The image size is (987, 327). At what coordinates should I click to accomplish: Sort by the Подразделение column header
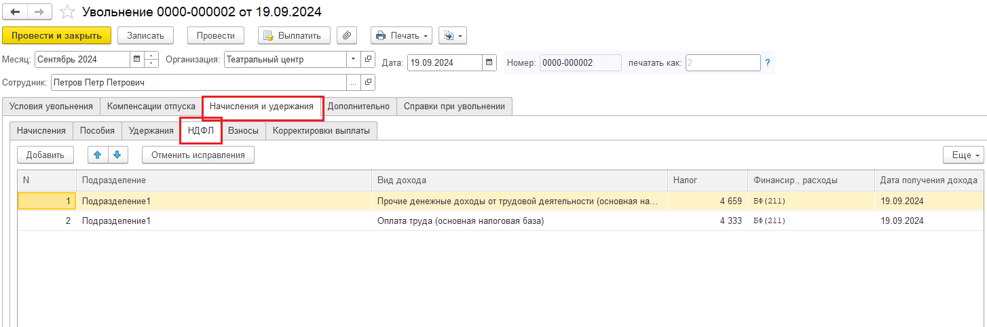coord(224,180)
